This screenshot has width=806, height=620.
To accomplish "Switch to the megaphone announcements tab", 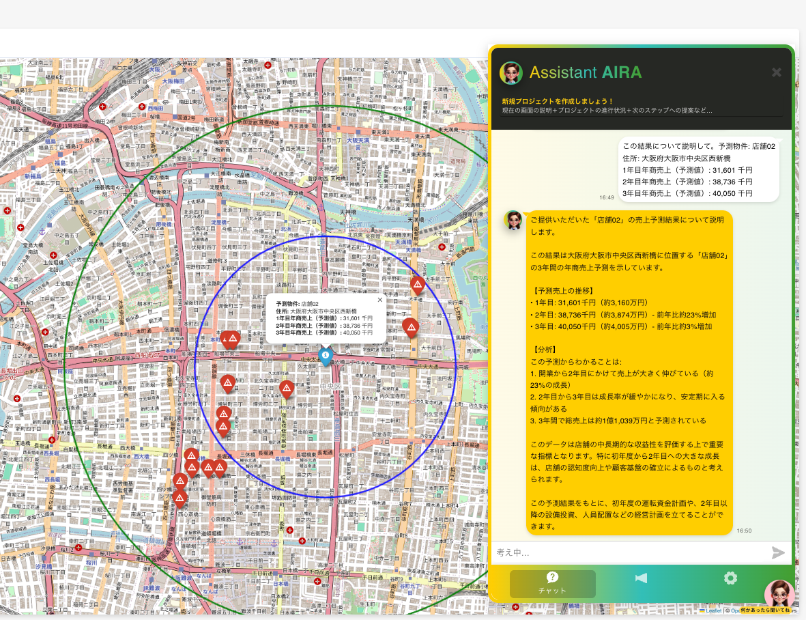I will [641, 578].
